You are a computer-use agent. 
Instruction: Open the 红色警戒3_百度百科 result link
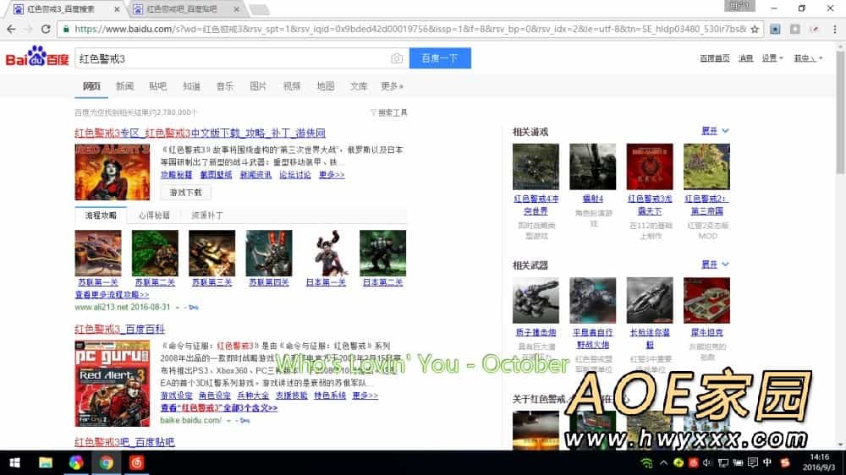click(x=119, y=329)
